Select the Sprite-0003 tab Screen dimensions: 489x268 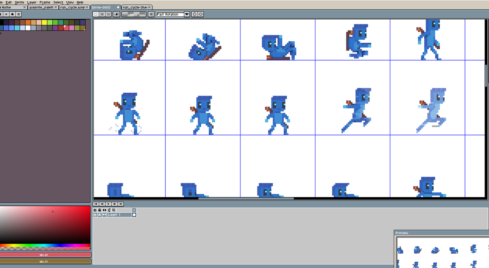[106, 7]
